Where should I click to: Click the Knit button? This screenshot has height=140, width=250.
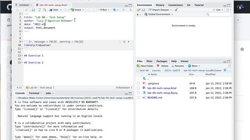[x=54, y=10]
